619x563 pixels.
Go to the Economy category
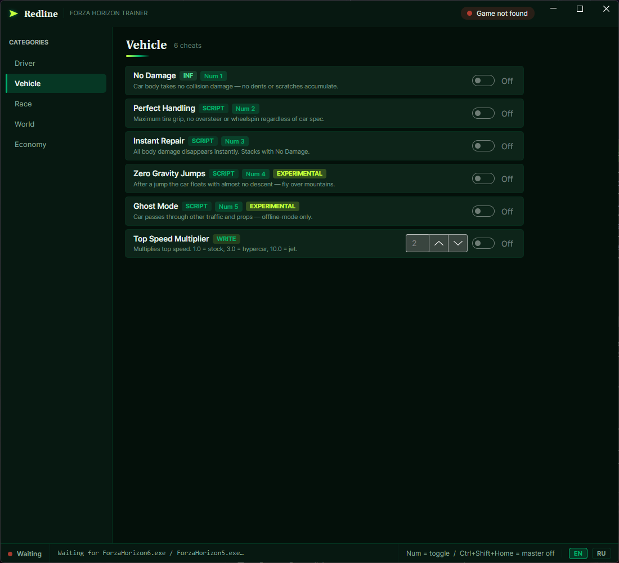pos(56,144)
